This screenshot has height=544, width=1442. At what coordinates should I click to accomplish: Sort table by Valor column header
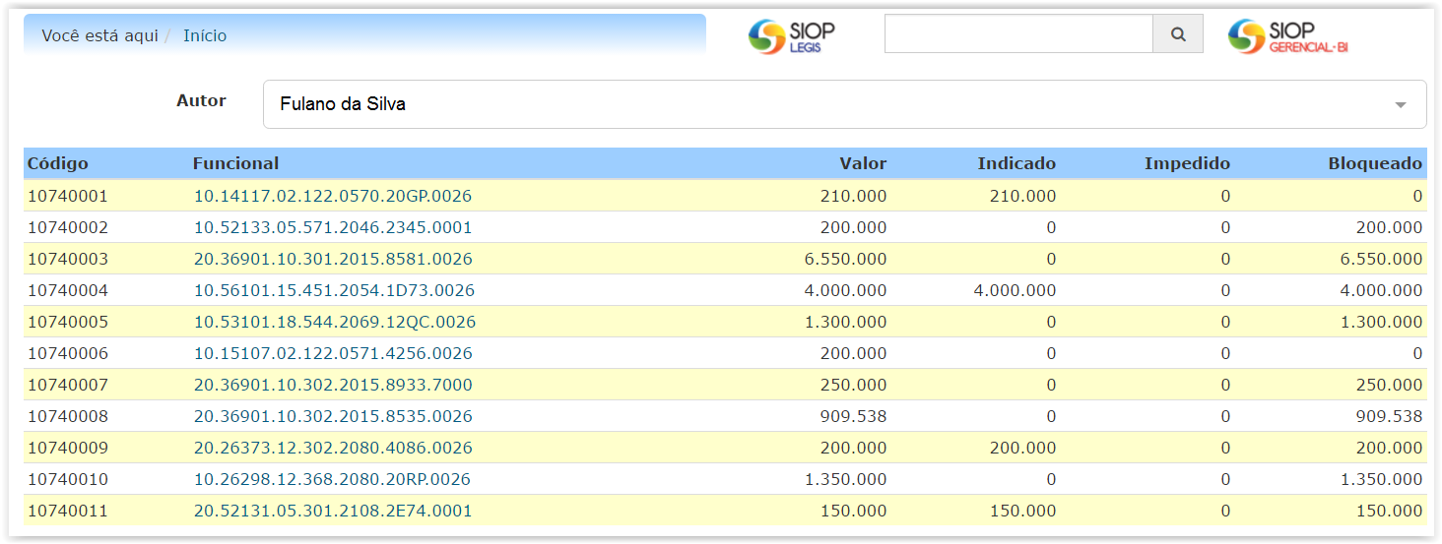click(x=862, y=163)
